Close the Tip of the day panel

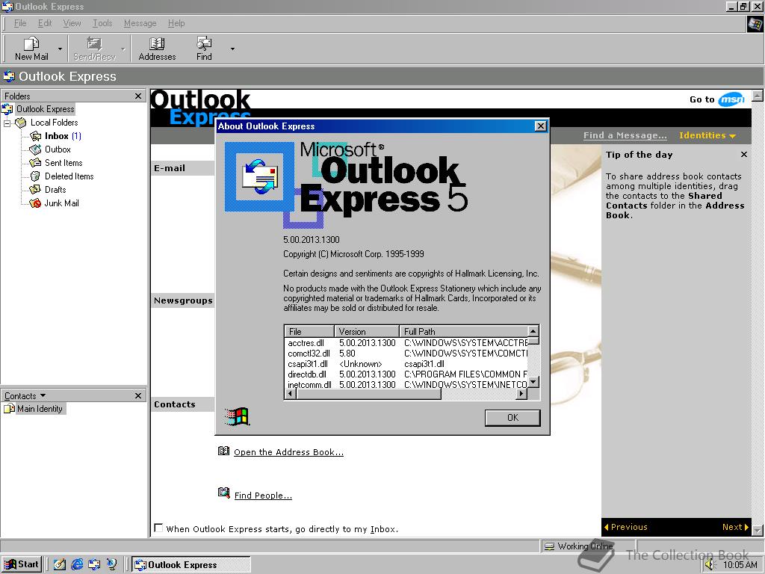[743, 155]
